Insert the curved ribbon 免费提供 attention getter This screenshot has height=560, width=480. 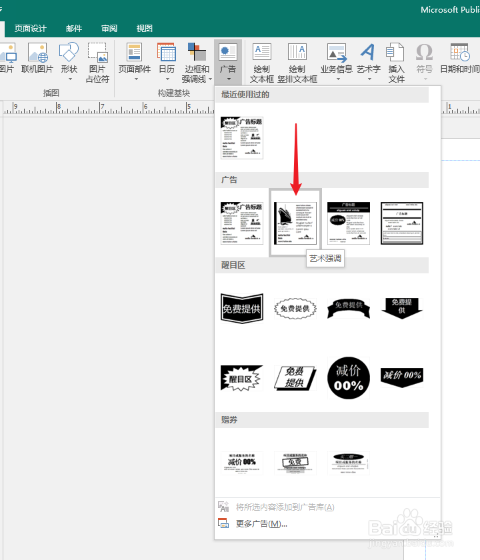(x=349, y=309)
